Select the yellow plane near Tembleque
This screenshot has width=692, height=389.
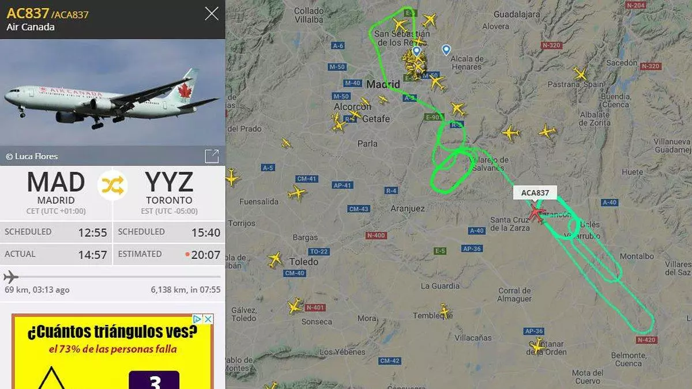pyautogui.click(x=444, y=311)
